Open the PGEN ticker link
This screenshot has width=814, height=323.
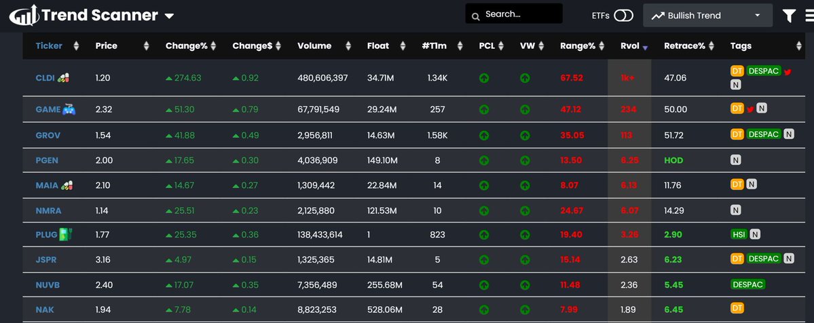[47, 160]
